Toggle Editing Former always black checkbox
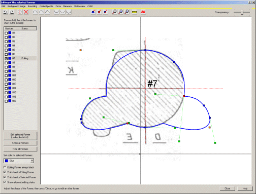 click(5, 167)
